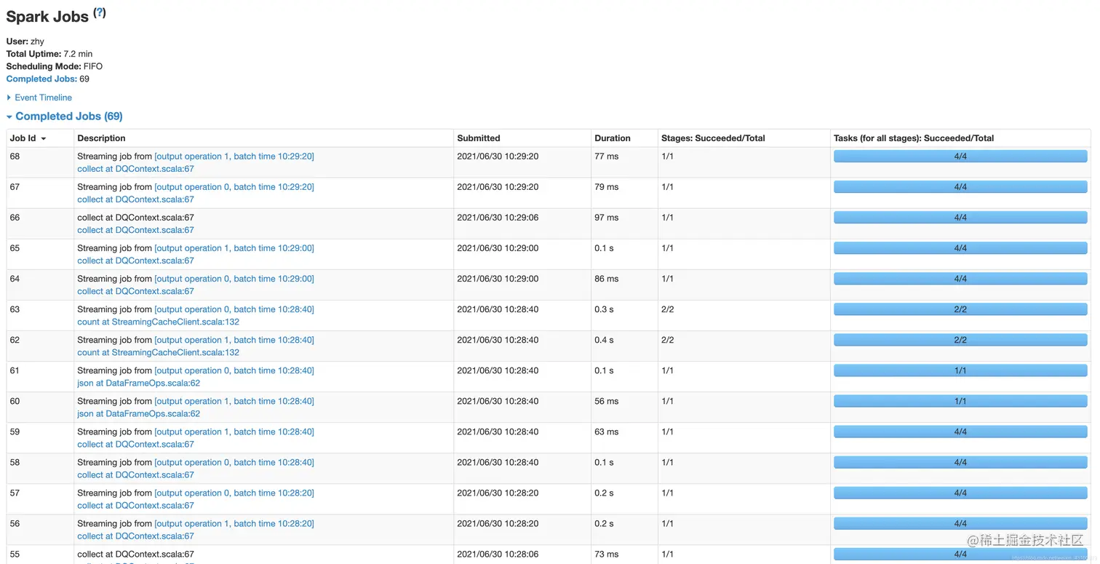
Task: Open the Completed Jobs summary link near the top
Action: [x=41, y=79]
